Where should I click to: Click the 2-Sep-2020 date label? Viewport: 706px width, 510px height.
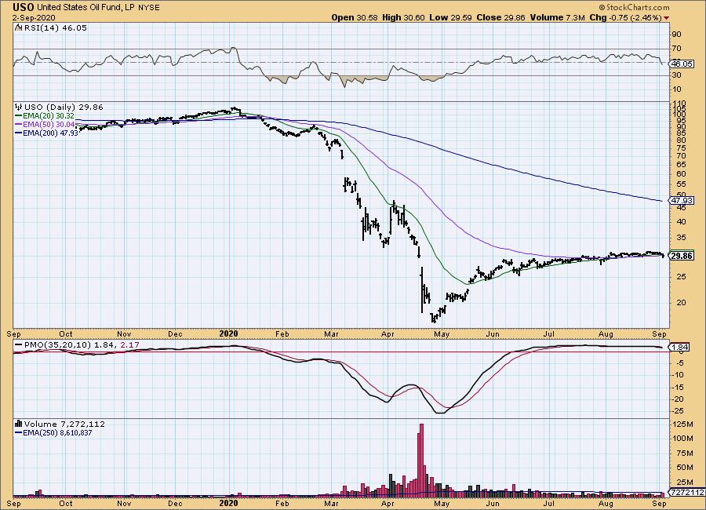click(x=35, y=17)
